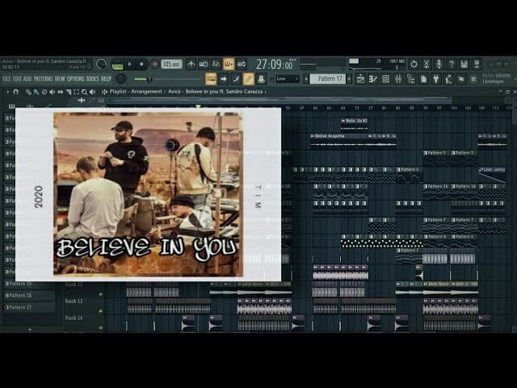
Task: Select the playlist draw pencil tool
Action: 29,91
